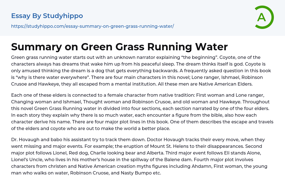Click the green A logo icon
This screenshot has height=192, width=285.
(x=264, y=17)
